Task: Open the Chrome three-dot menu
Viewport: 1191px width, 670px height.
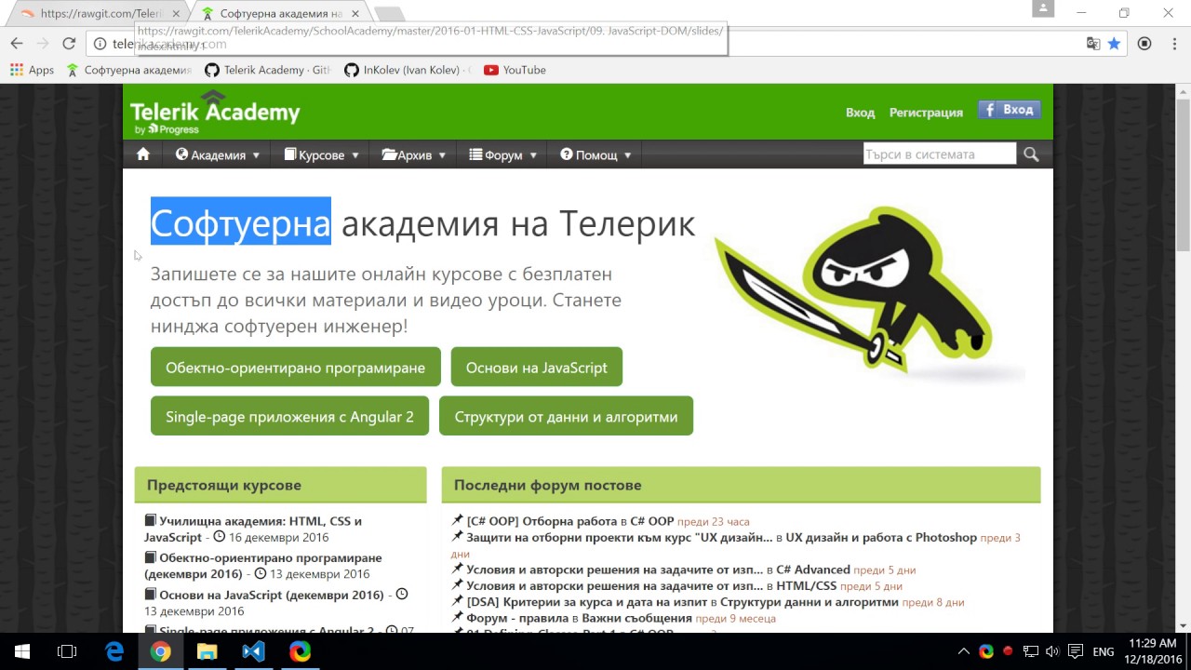Action: [1172, 44]
